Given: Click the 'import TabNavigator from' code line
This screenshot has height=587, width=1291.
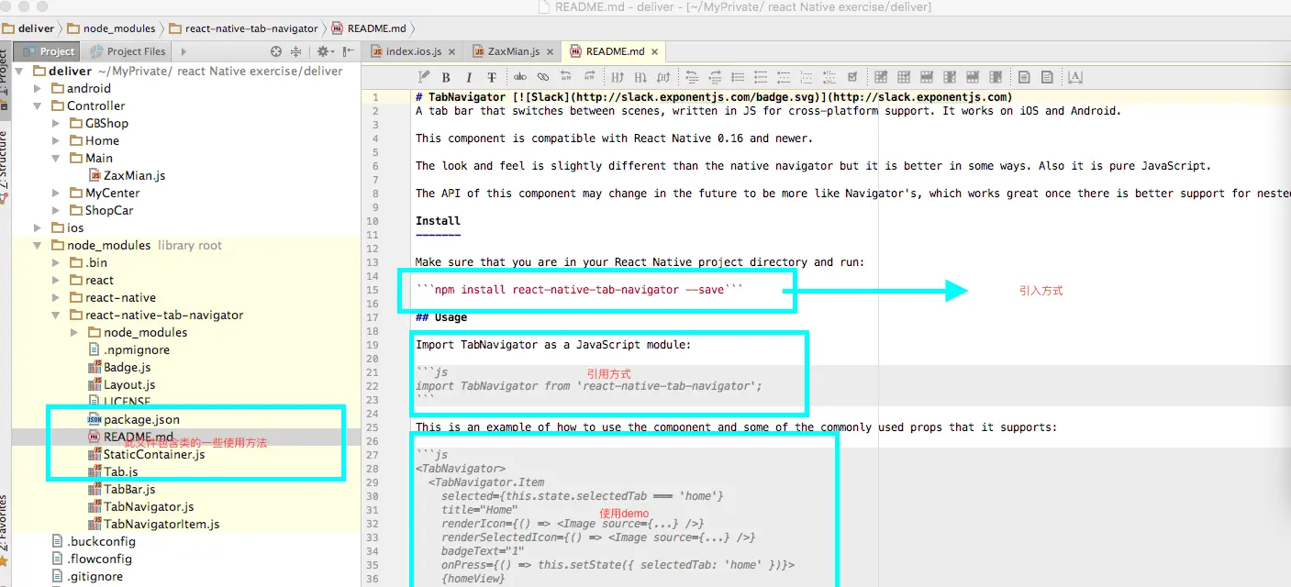Looking at the screenshot, I should (589, 386).
